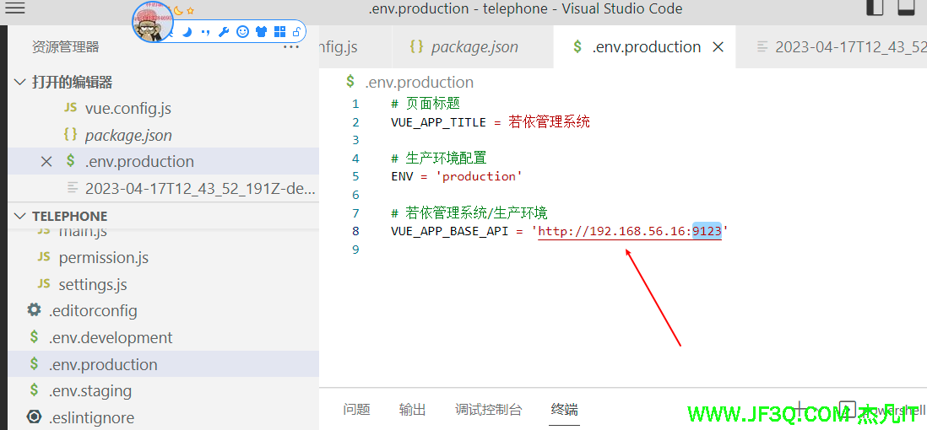Collapse the 打开的编辑器 section

coord(19,83)
